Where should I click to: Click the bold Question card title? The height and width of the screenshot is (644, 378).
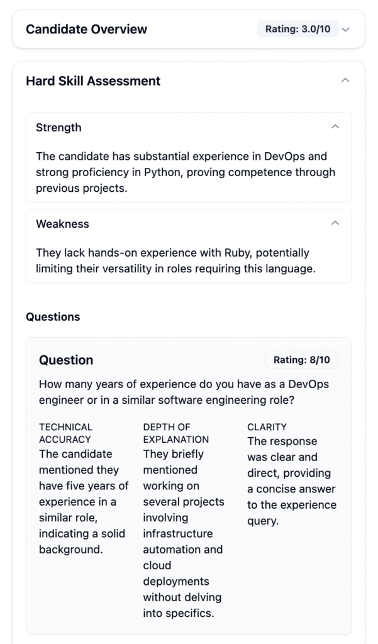coord(66,360)
